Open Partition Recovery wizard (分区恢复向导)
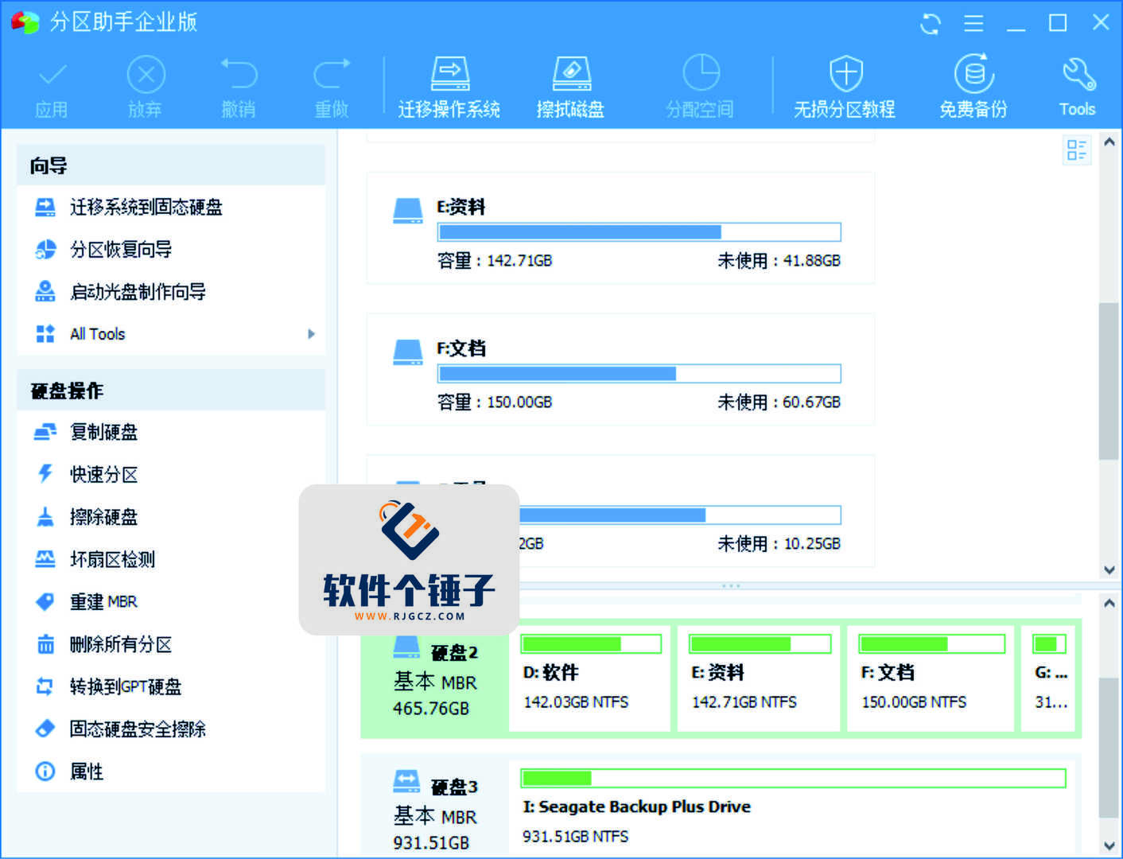The height and width of the screenshot is (859, 1123). point(171,250)
